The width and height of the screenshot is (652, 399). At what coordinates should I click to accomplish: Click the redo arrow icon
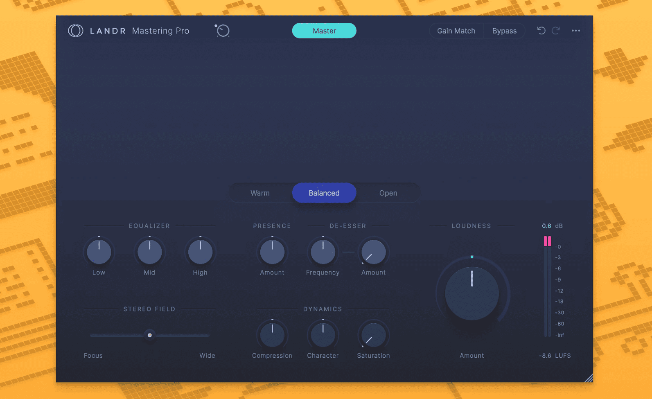point(555,31)
